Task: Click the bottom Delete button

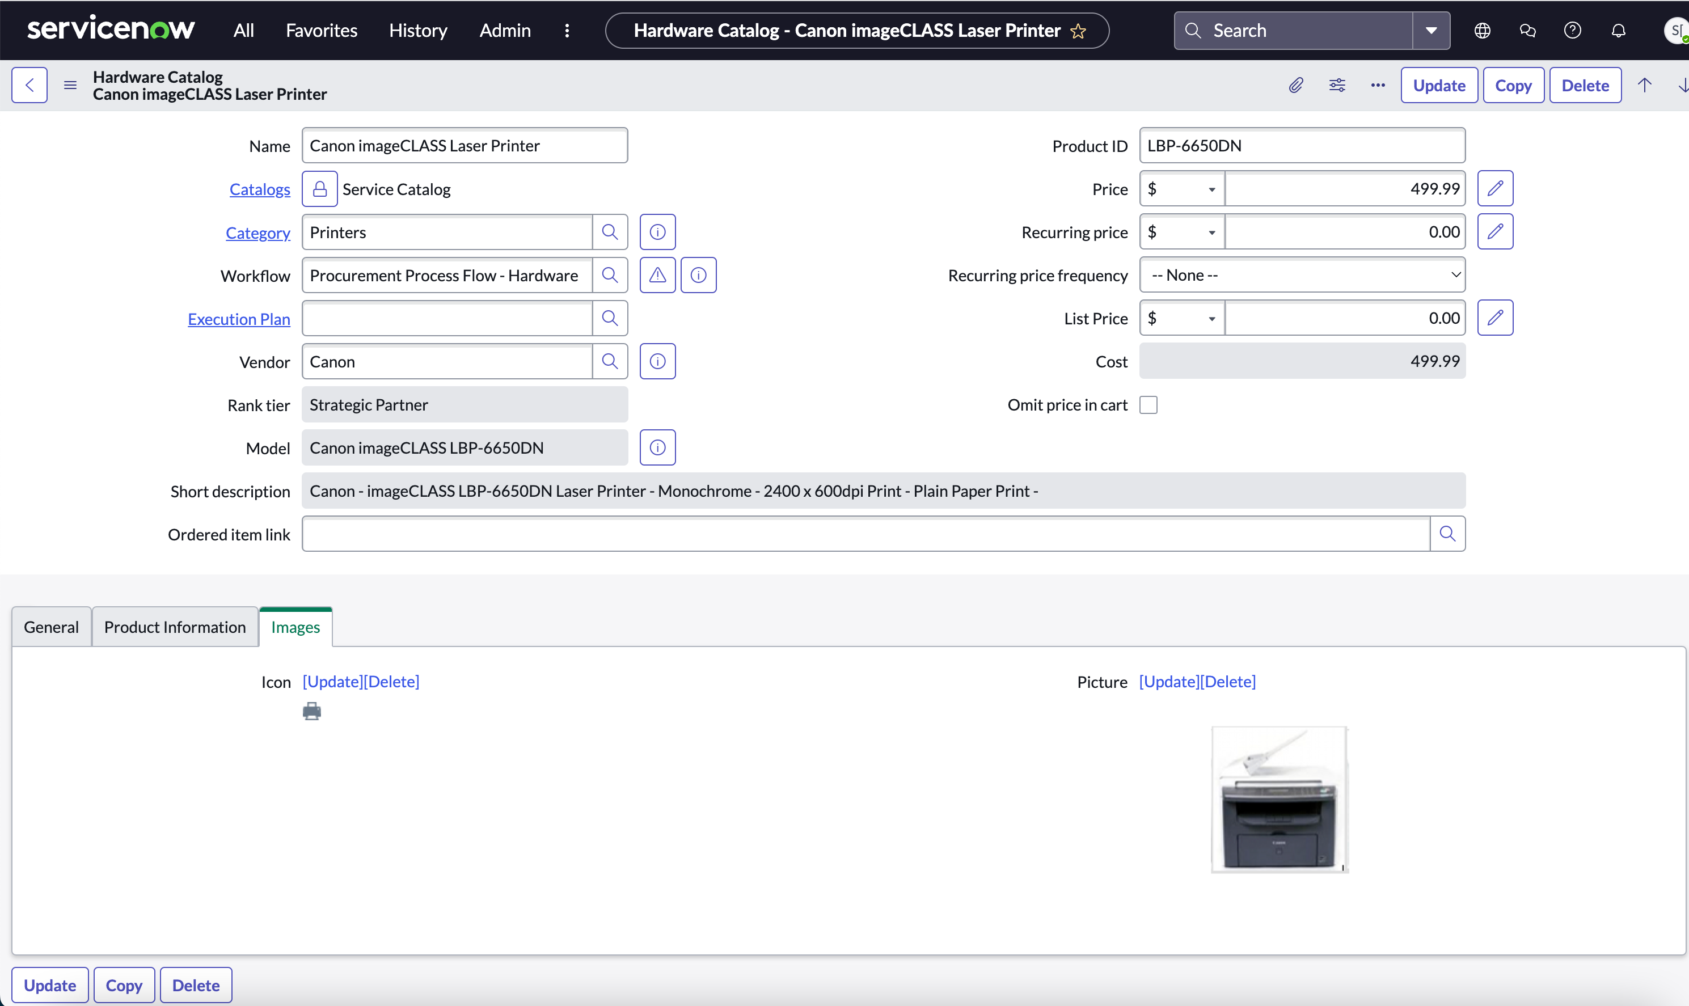Action: click(196, 985)
